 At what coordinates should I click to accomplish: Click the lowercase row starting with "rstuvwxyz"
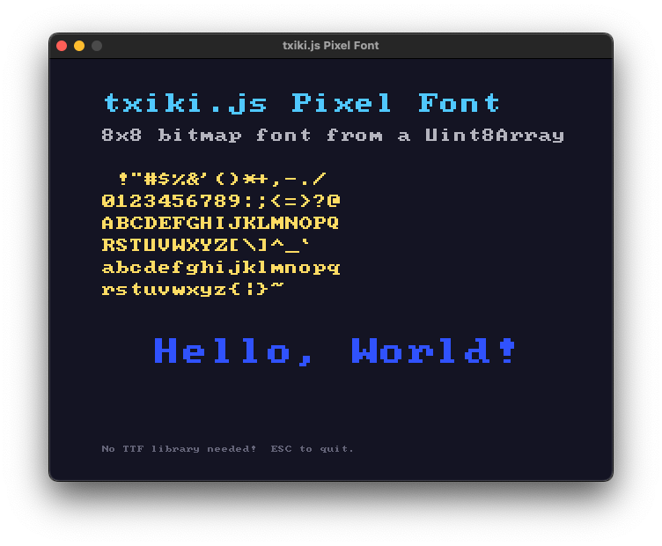[x=193, y=289]
